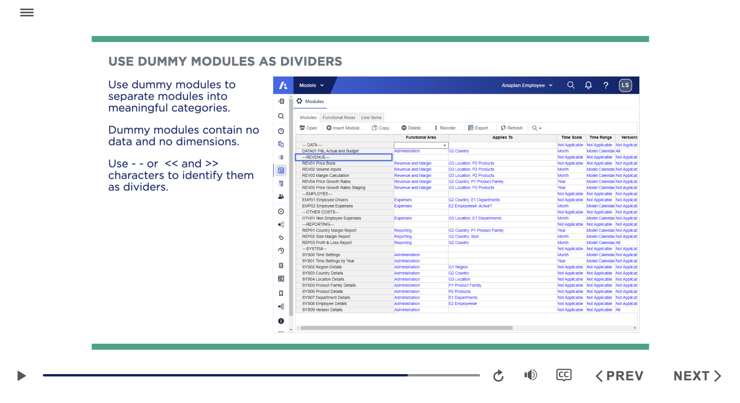Click the Refresh toolbar button
Screen dimensions: 740x403
(x=512, y=128)
